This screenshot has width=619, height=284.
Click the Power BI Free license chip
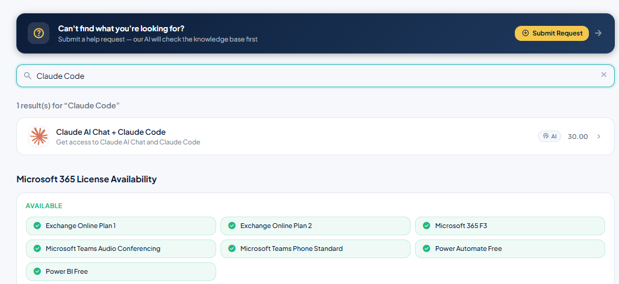coord(121,272)
